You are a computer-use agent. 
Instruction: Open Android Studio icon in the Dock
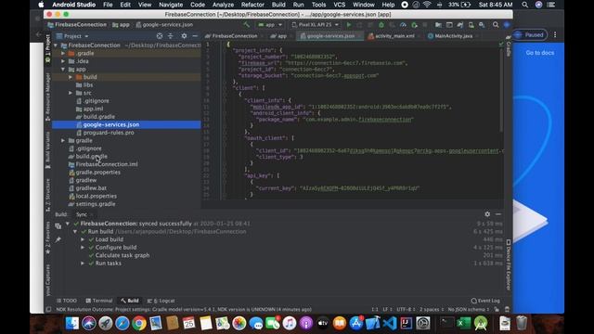coord(481,323)
